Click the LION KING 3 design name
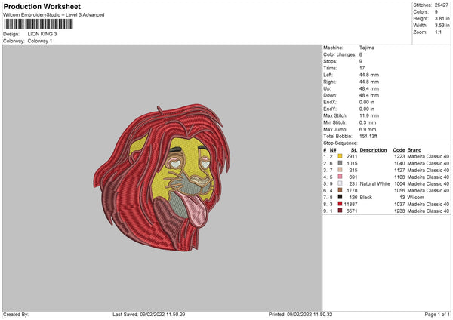Image resolution: width=453 pixels, height=320 pixels. click(x=42, y=34)
